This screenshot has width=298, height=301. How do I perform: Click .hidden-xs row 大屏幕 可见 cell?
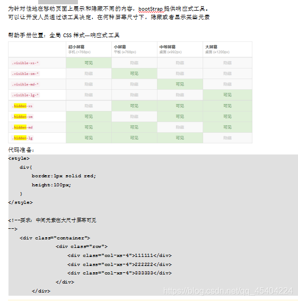[x=227, y=106]
